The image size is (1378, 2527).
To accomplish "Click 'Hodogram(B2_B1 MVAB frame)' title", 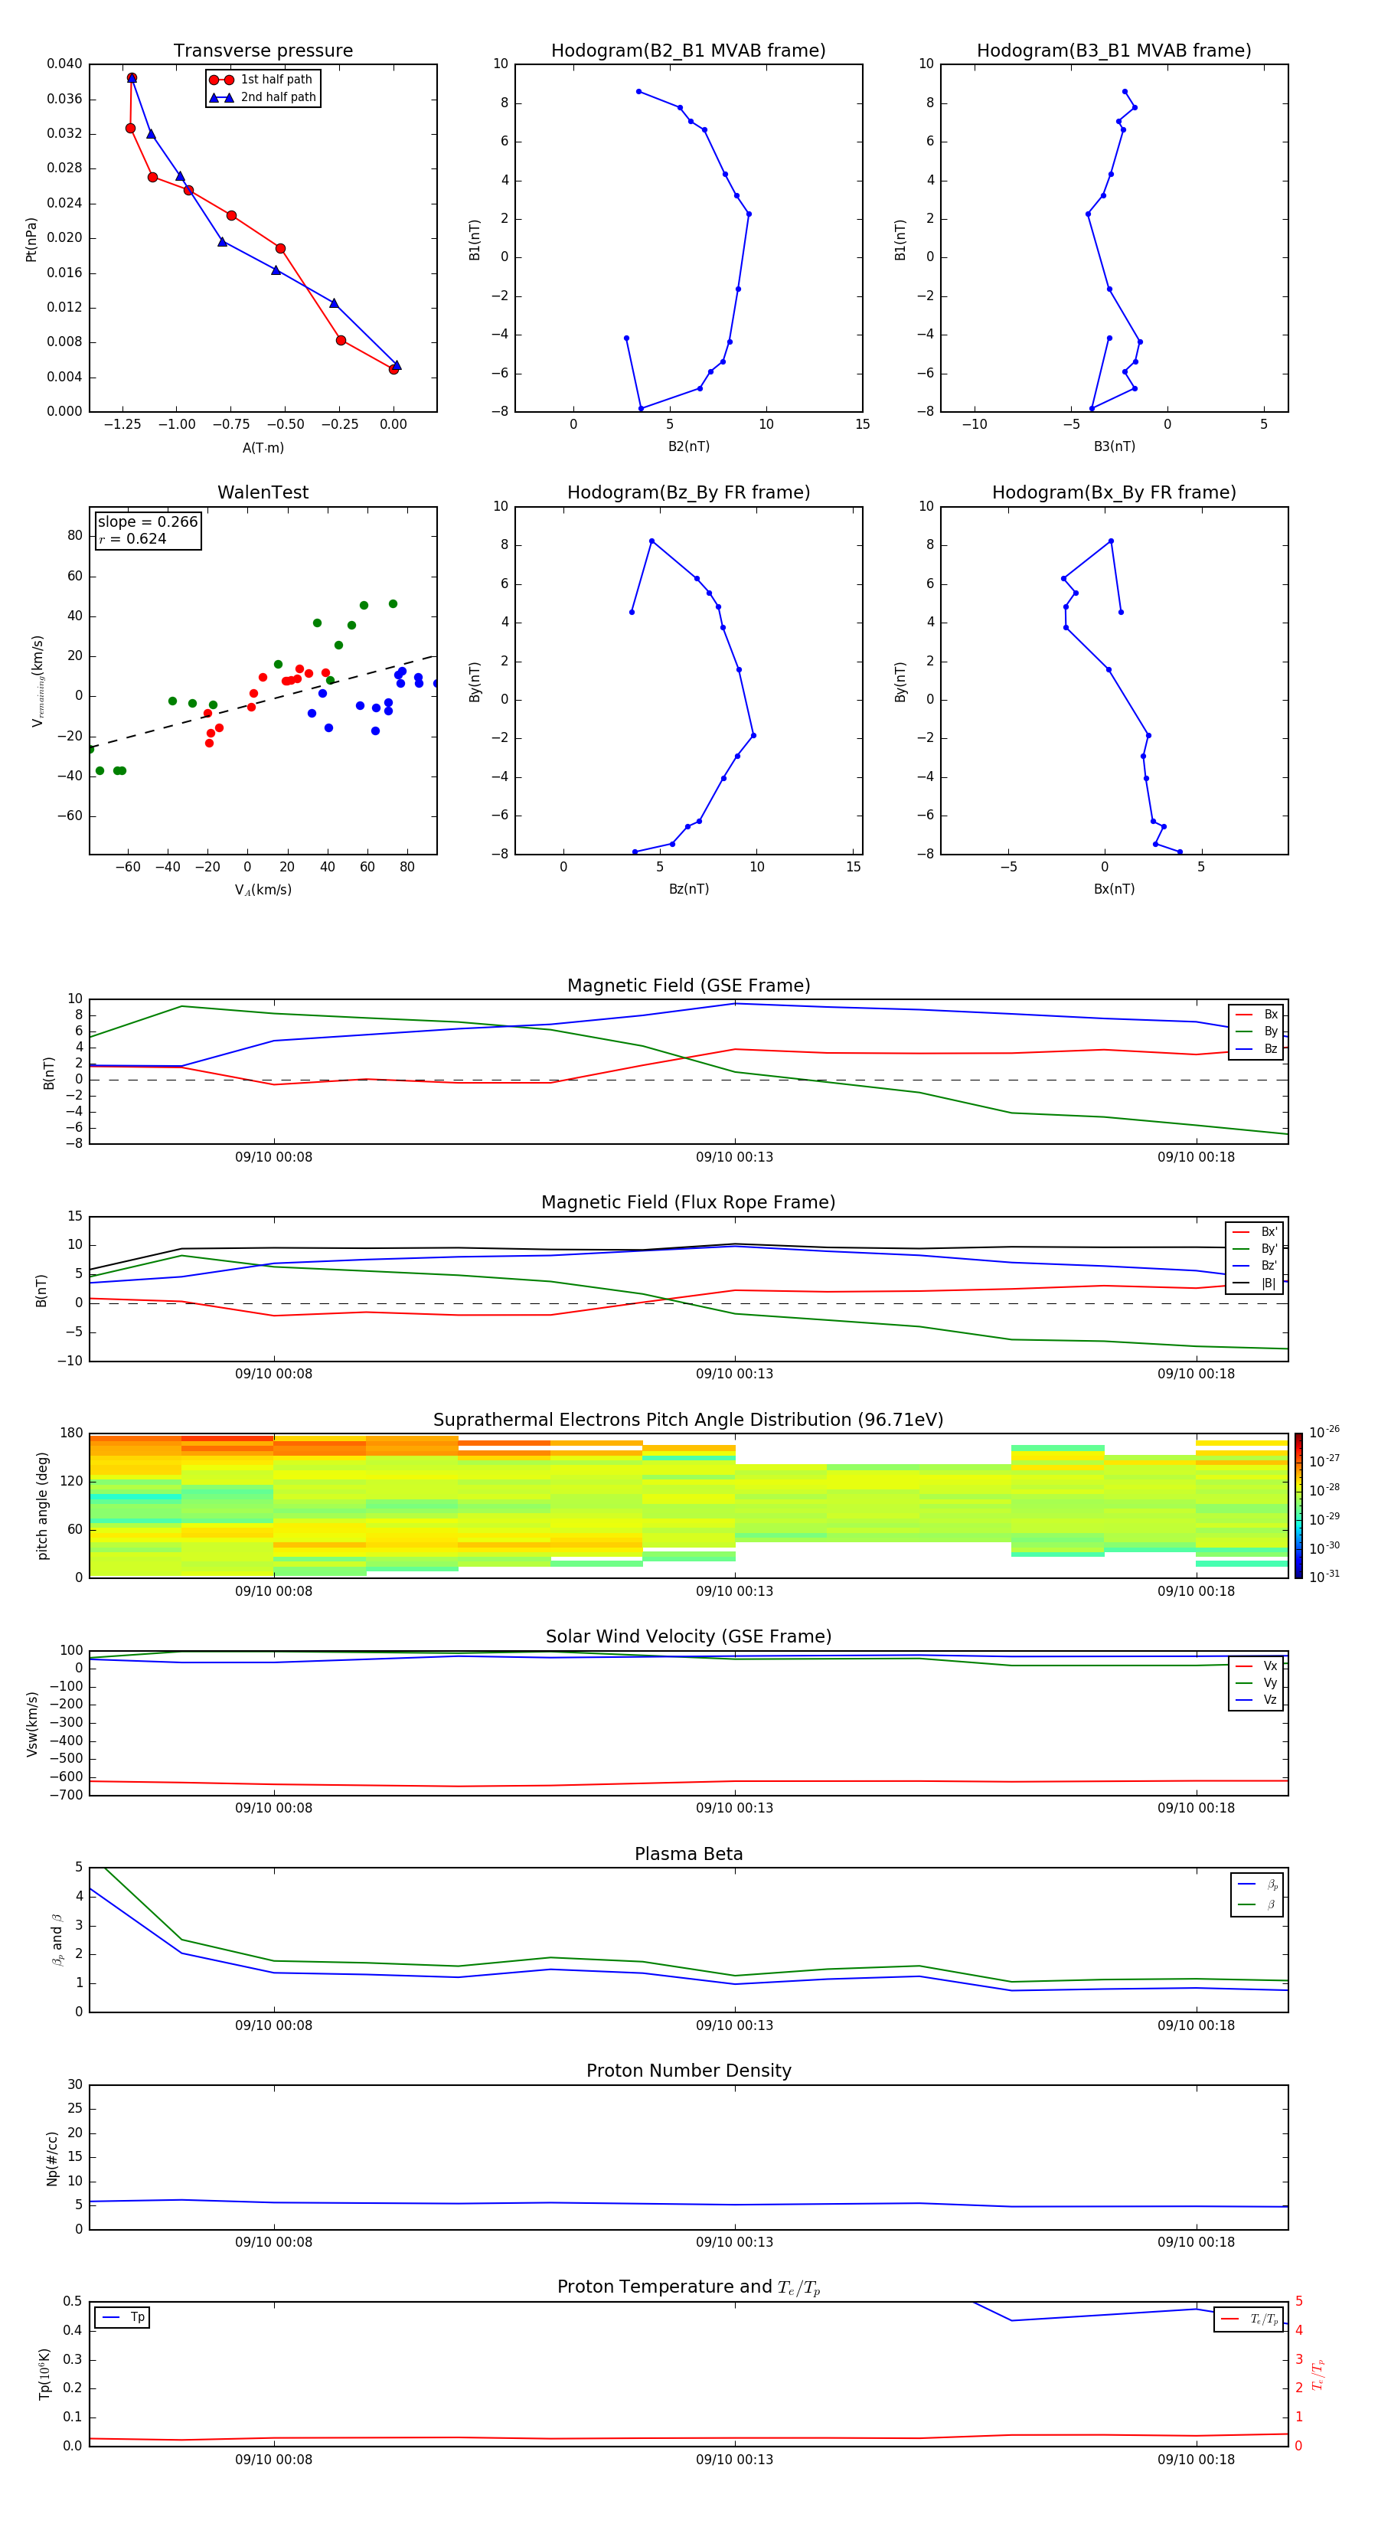I will tap(688, 51).
